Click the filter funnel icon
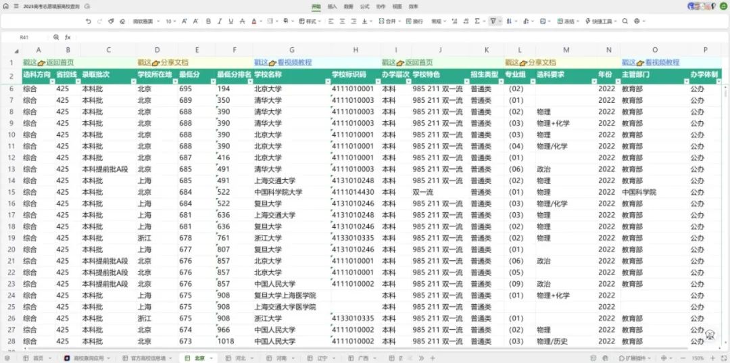 pyautogui.click(x=493, y=22)
